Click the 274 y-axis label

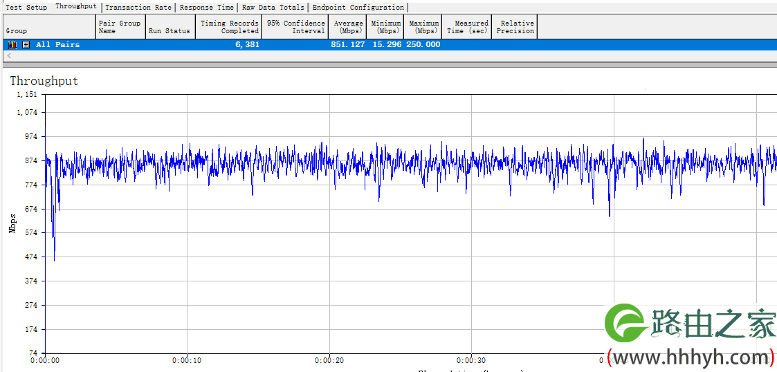pos(30,305)
